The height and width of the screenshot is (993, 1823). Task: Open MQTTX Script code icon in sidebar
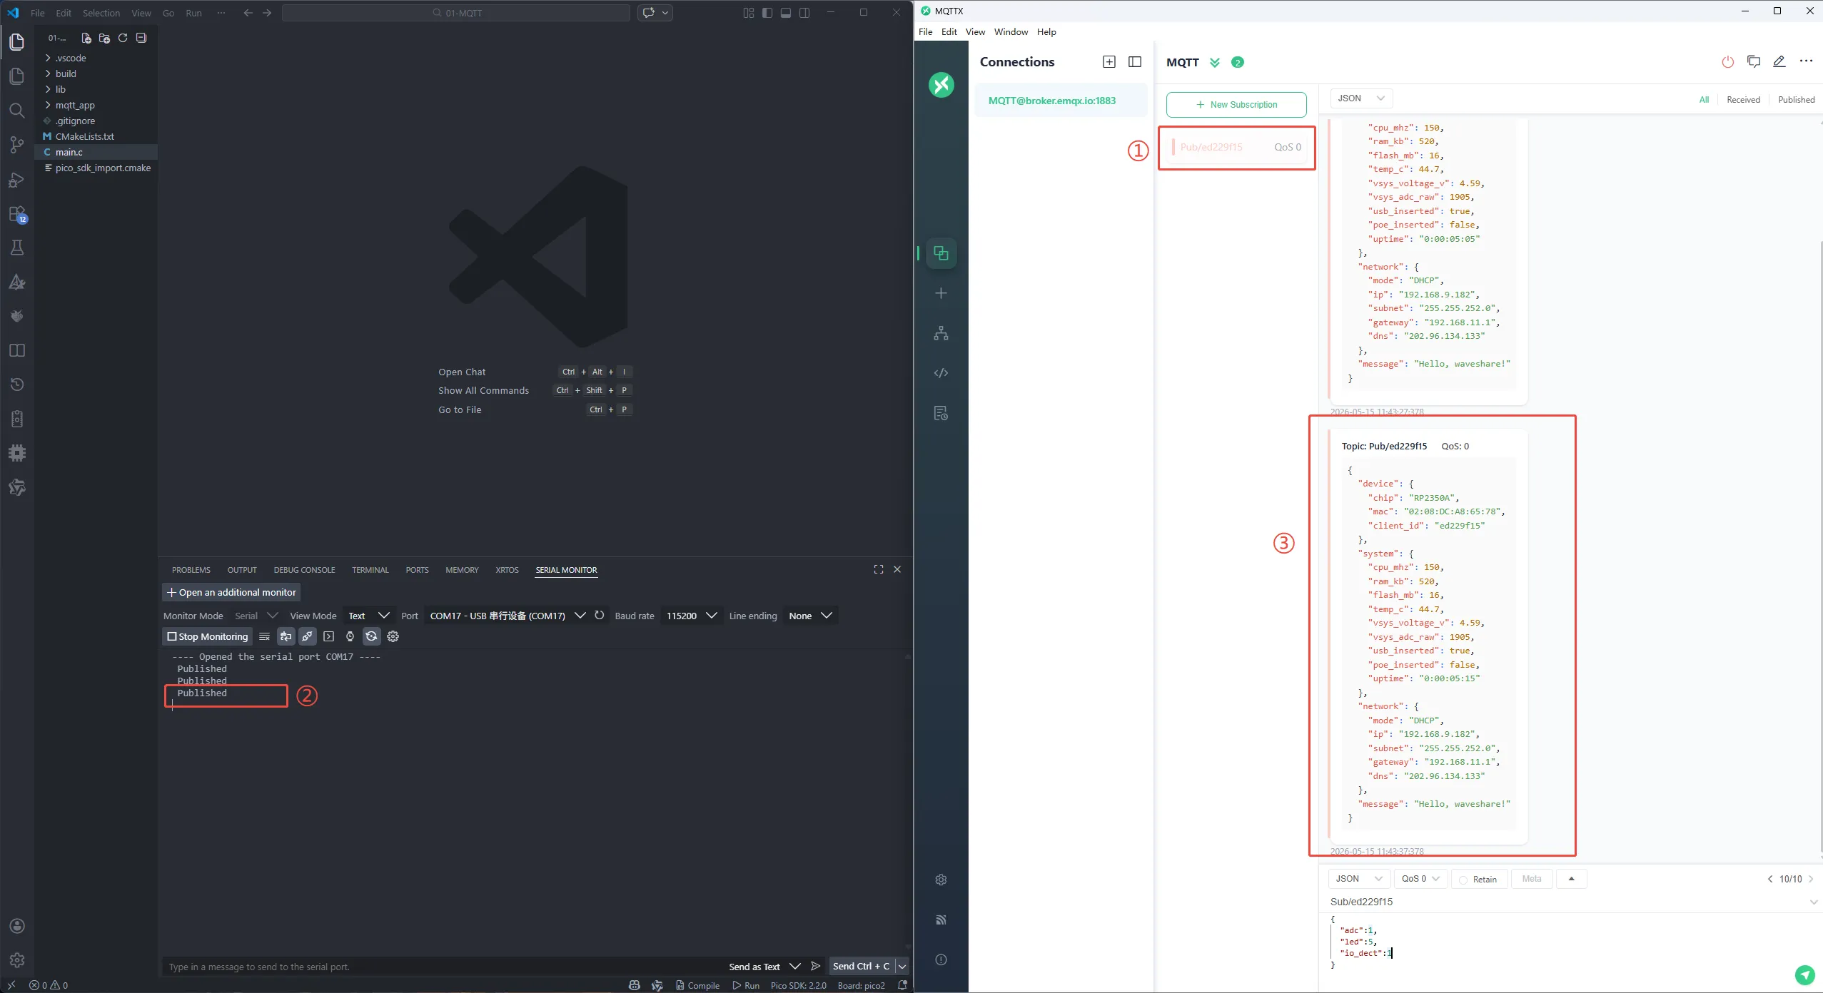coord(941,373)
